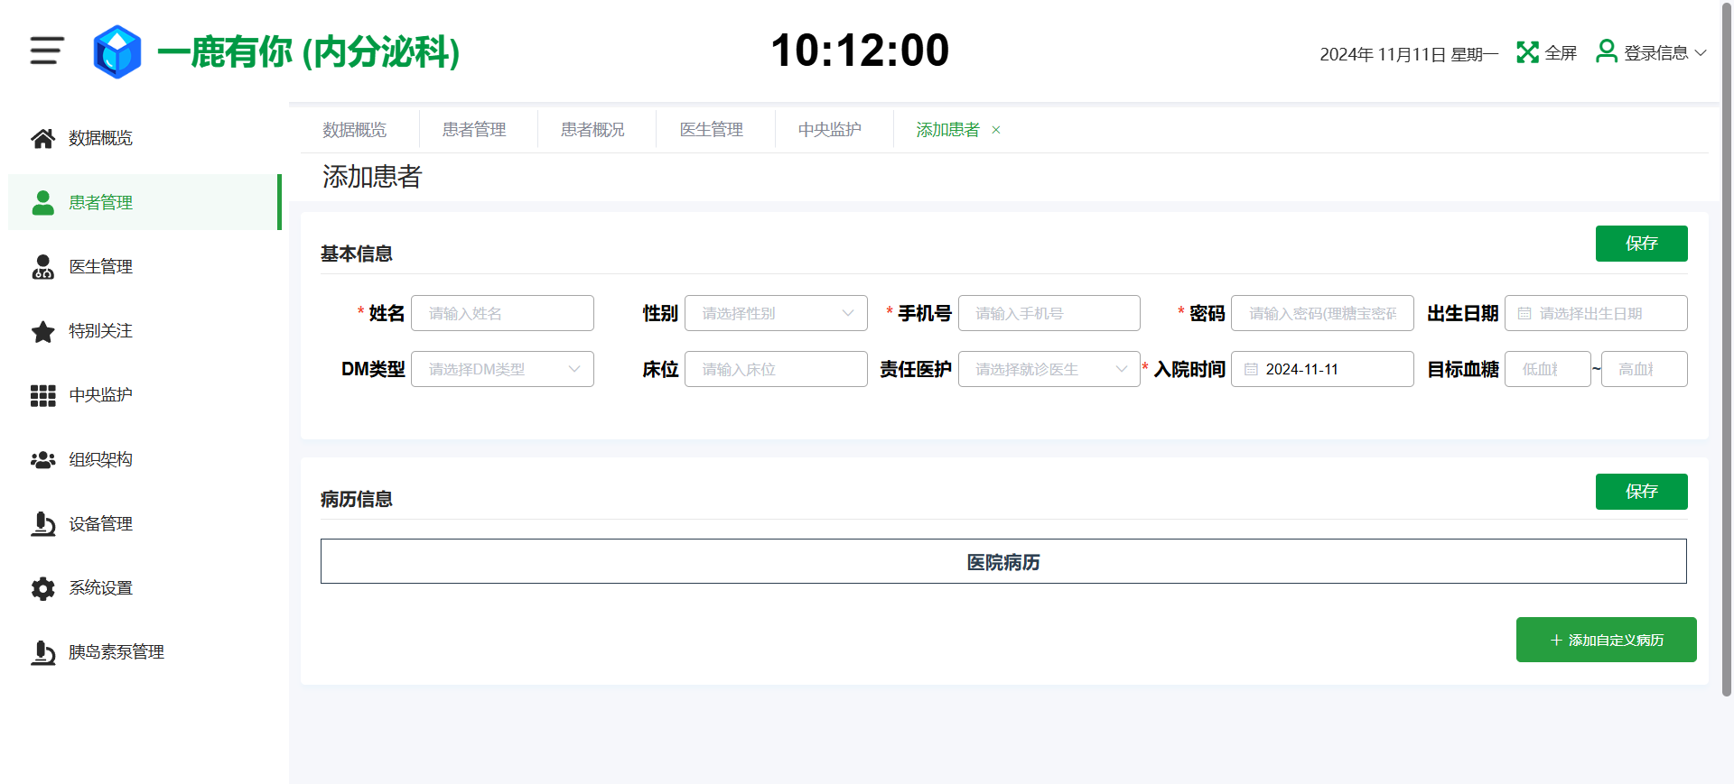
Task: Click the calendar icon in 入院时间 field
Action: click(x=1251, y=369)
